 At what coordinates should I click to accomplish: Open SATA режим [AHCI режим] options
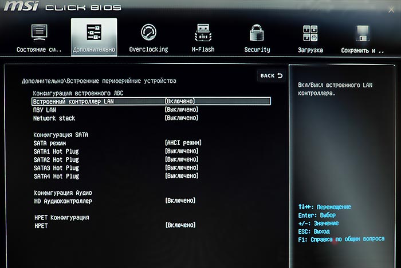pyautogui.click(x=183, y=142)
